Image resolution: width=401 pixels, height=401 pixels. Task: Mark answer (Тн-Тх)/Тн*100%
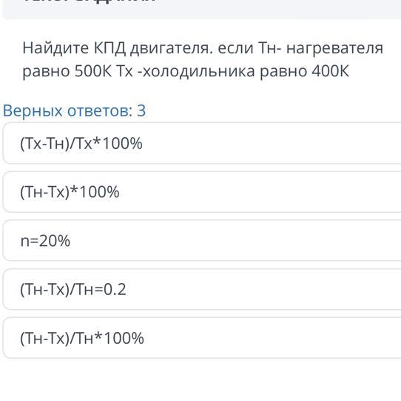point(202,338)
